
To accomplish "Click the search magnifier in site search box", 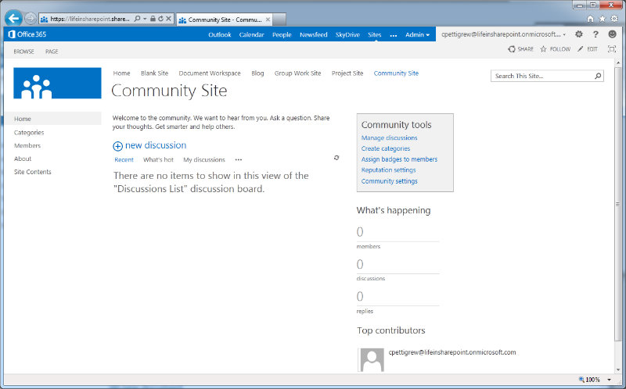I will (598, 76).
